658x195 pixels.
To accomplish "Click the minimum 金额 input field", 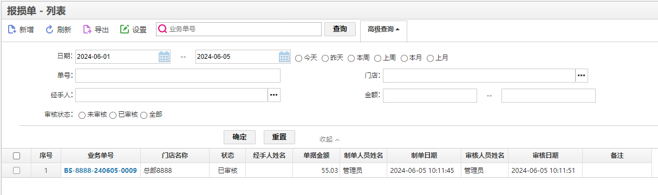I will [x=430, y=96].
